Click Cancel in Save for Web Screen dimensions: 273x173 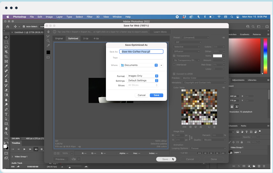pos(190,159)
